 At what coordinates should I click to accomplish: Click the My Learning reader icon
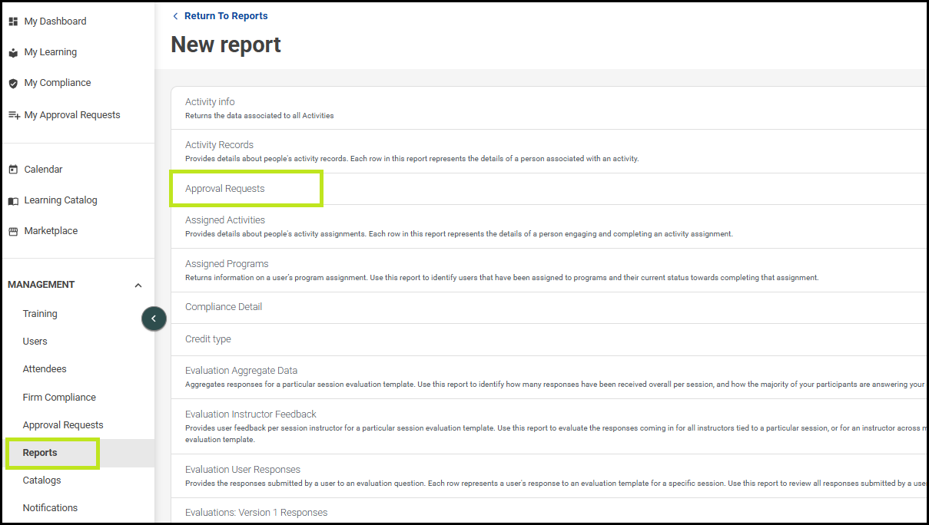[13, 52]
